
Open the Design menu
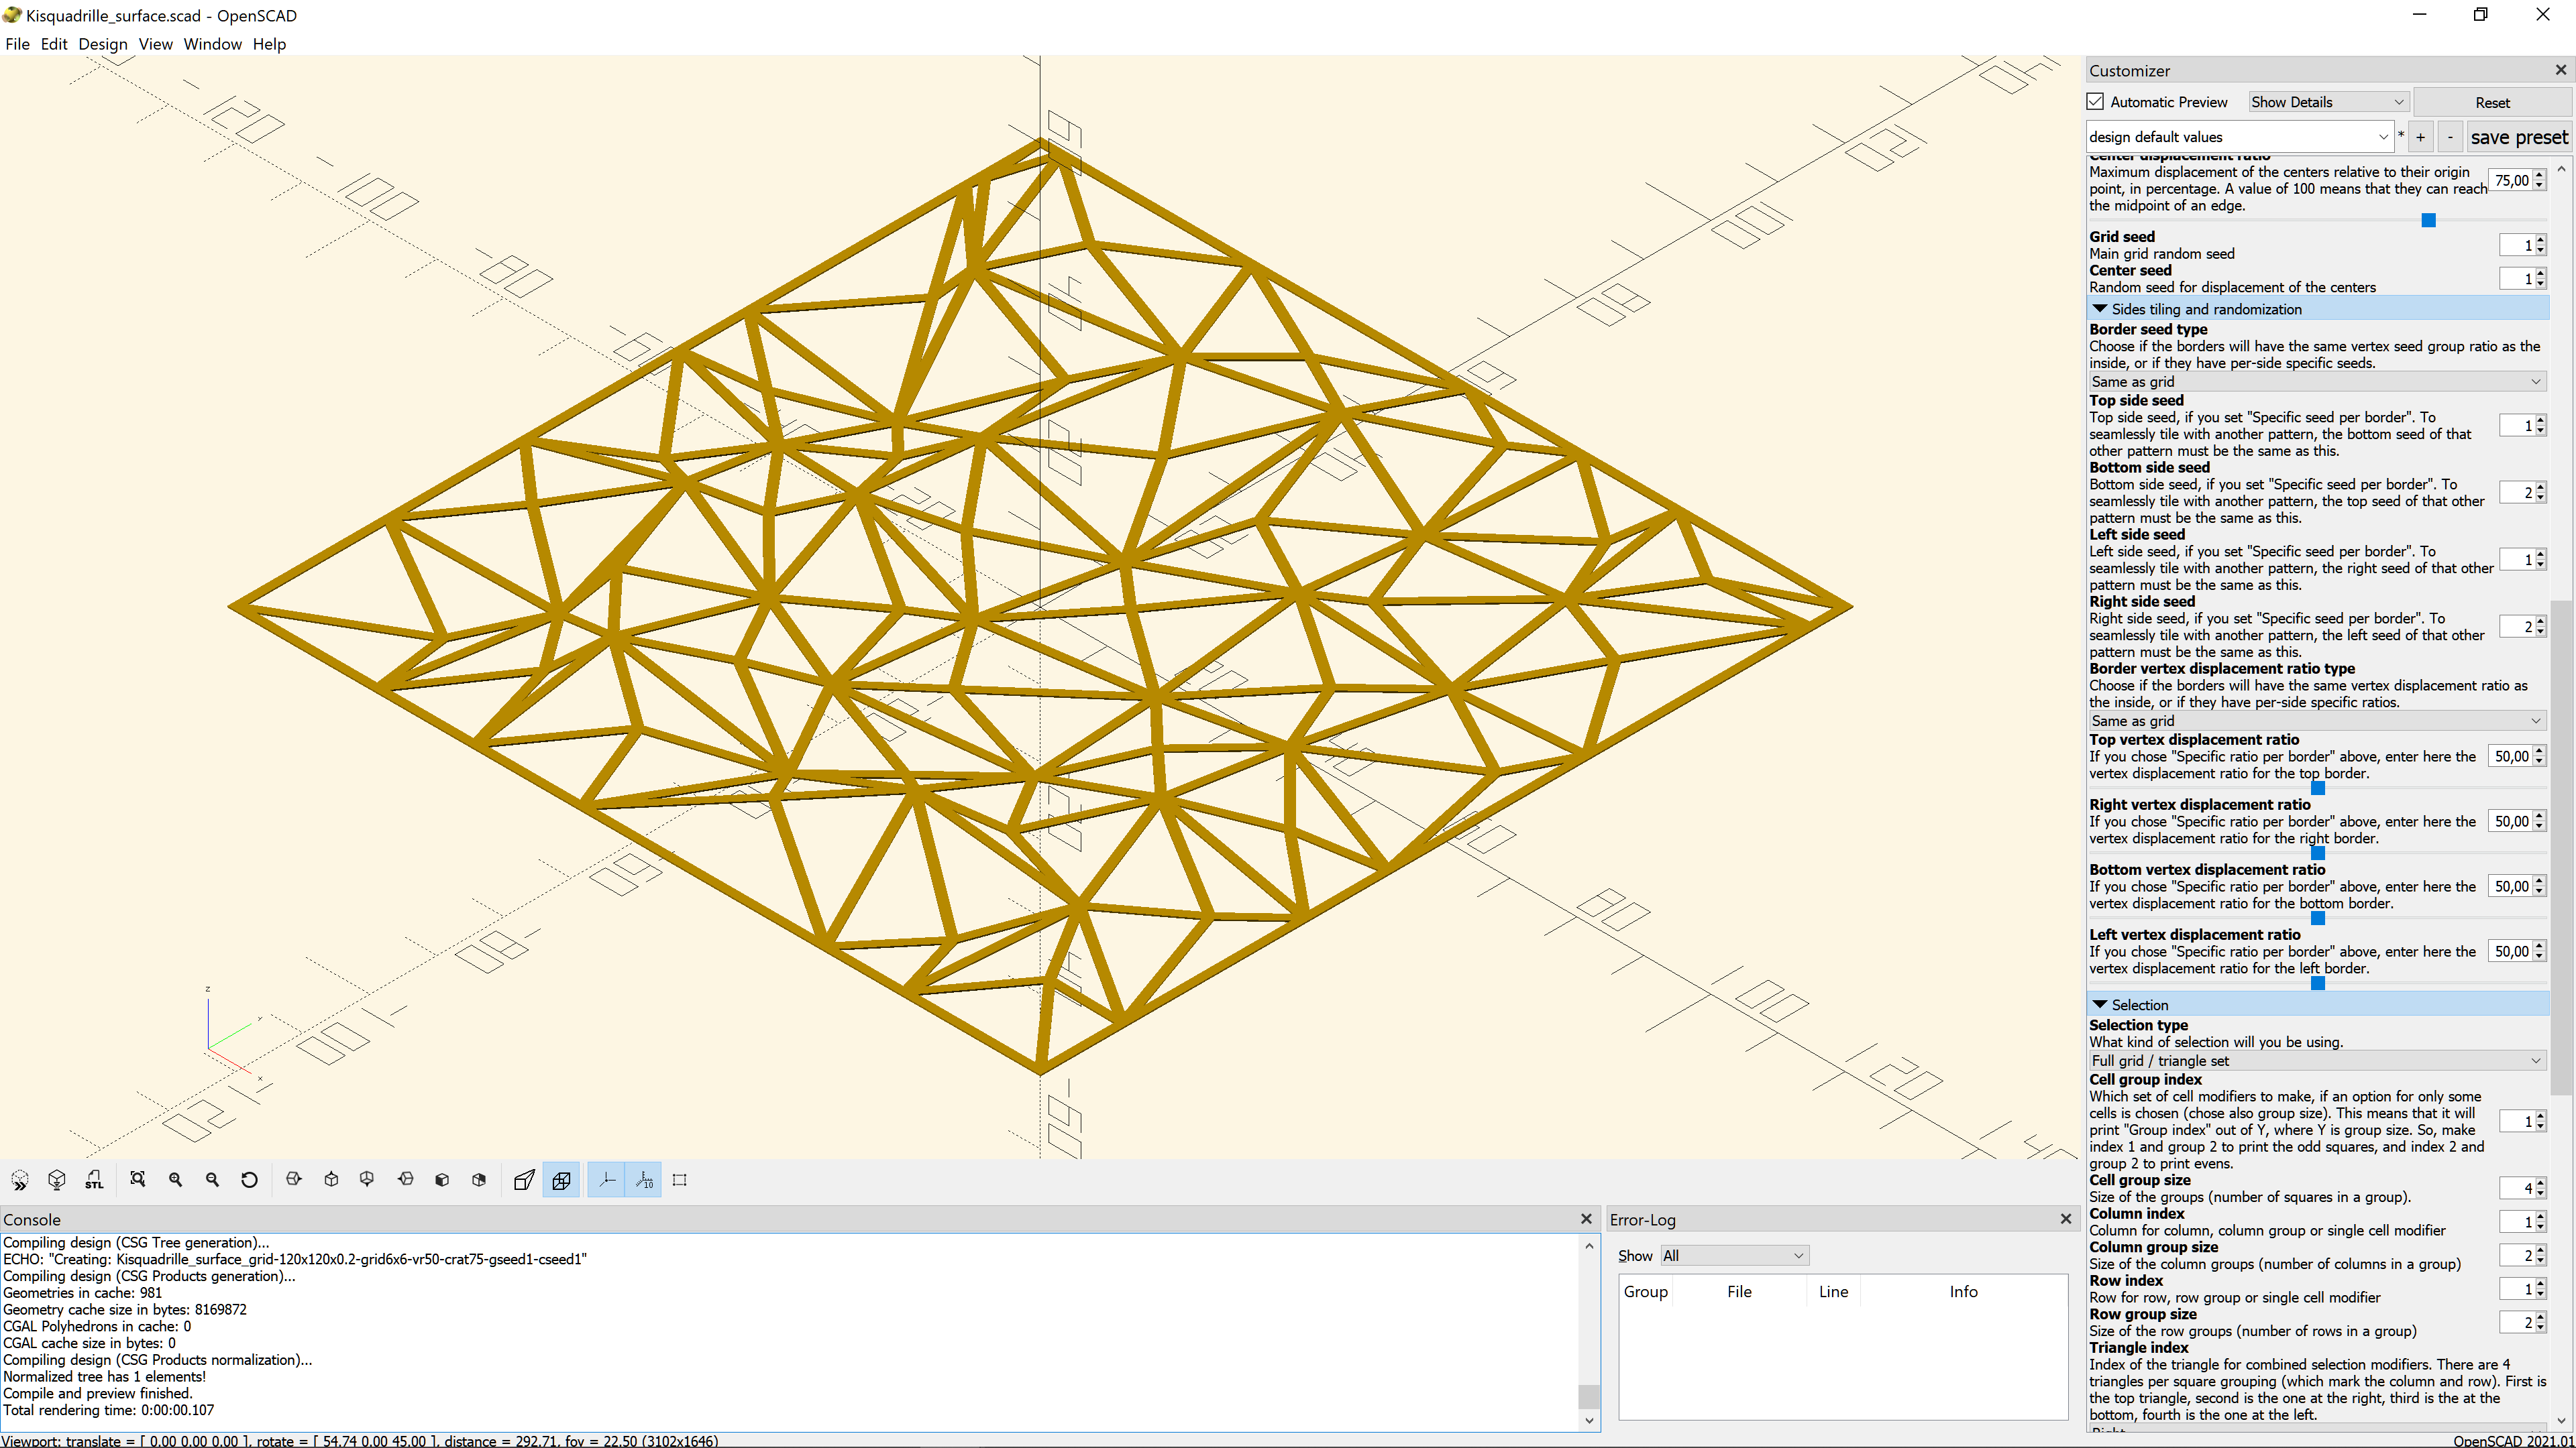[102, 44]
